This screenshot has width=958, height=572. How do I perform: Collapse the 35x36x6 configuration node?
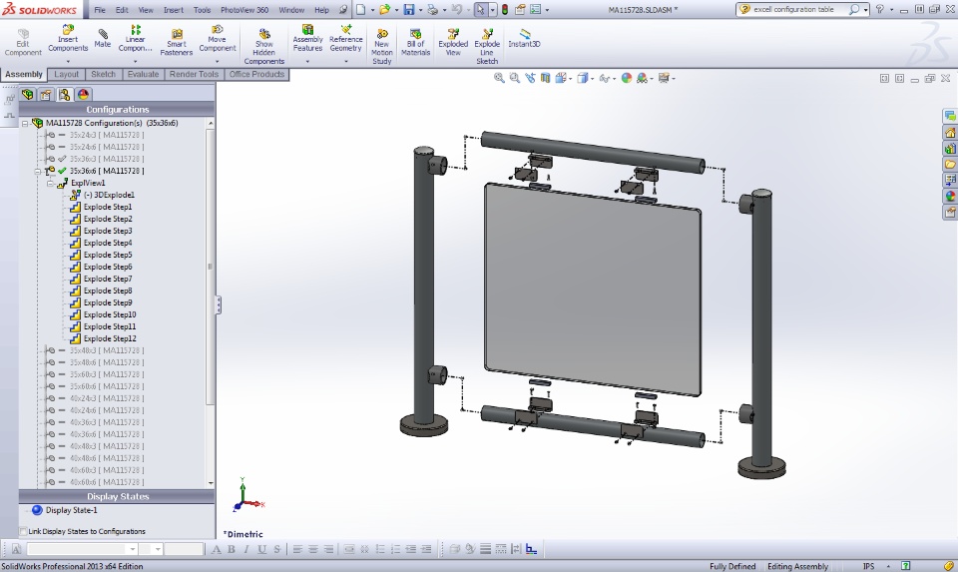click(x=37, y=171)
